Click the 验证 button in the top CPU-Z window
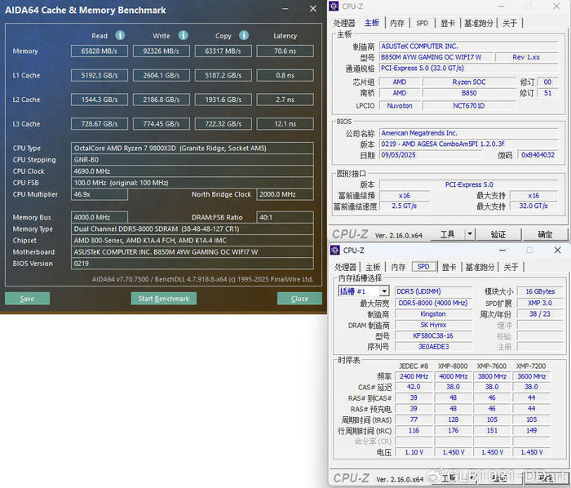The image size is (571, 488). click(x=498, y=235)
